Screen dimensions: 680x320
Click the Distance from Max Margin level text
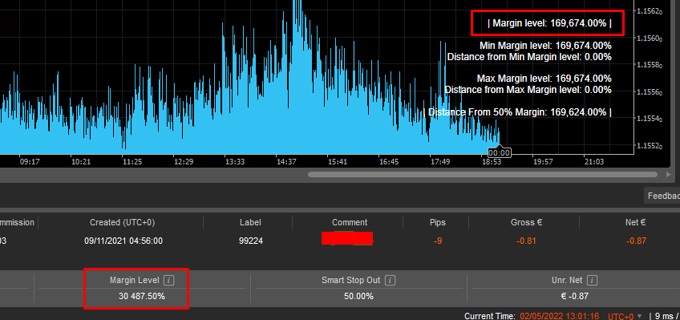click(528, 90)
